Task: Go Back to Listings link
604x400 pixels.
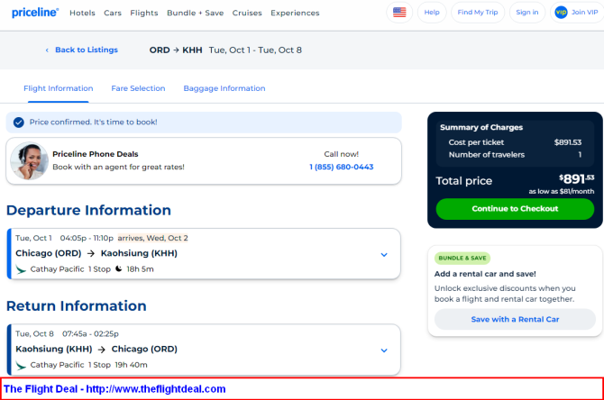Action: pyautogui.click(x=86, y=50)
